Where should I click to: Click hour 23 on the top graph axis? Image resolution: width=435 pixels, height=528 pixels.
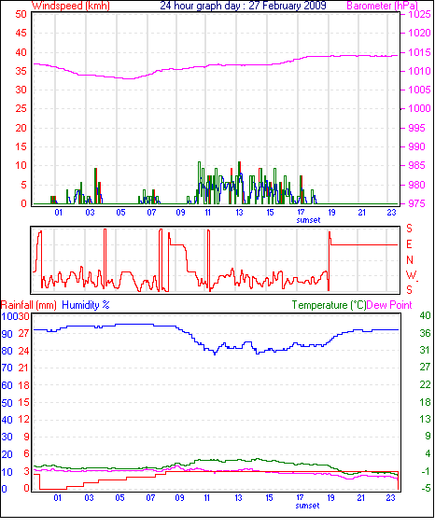(391, 213)
